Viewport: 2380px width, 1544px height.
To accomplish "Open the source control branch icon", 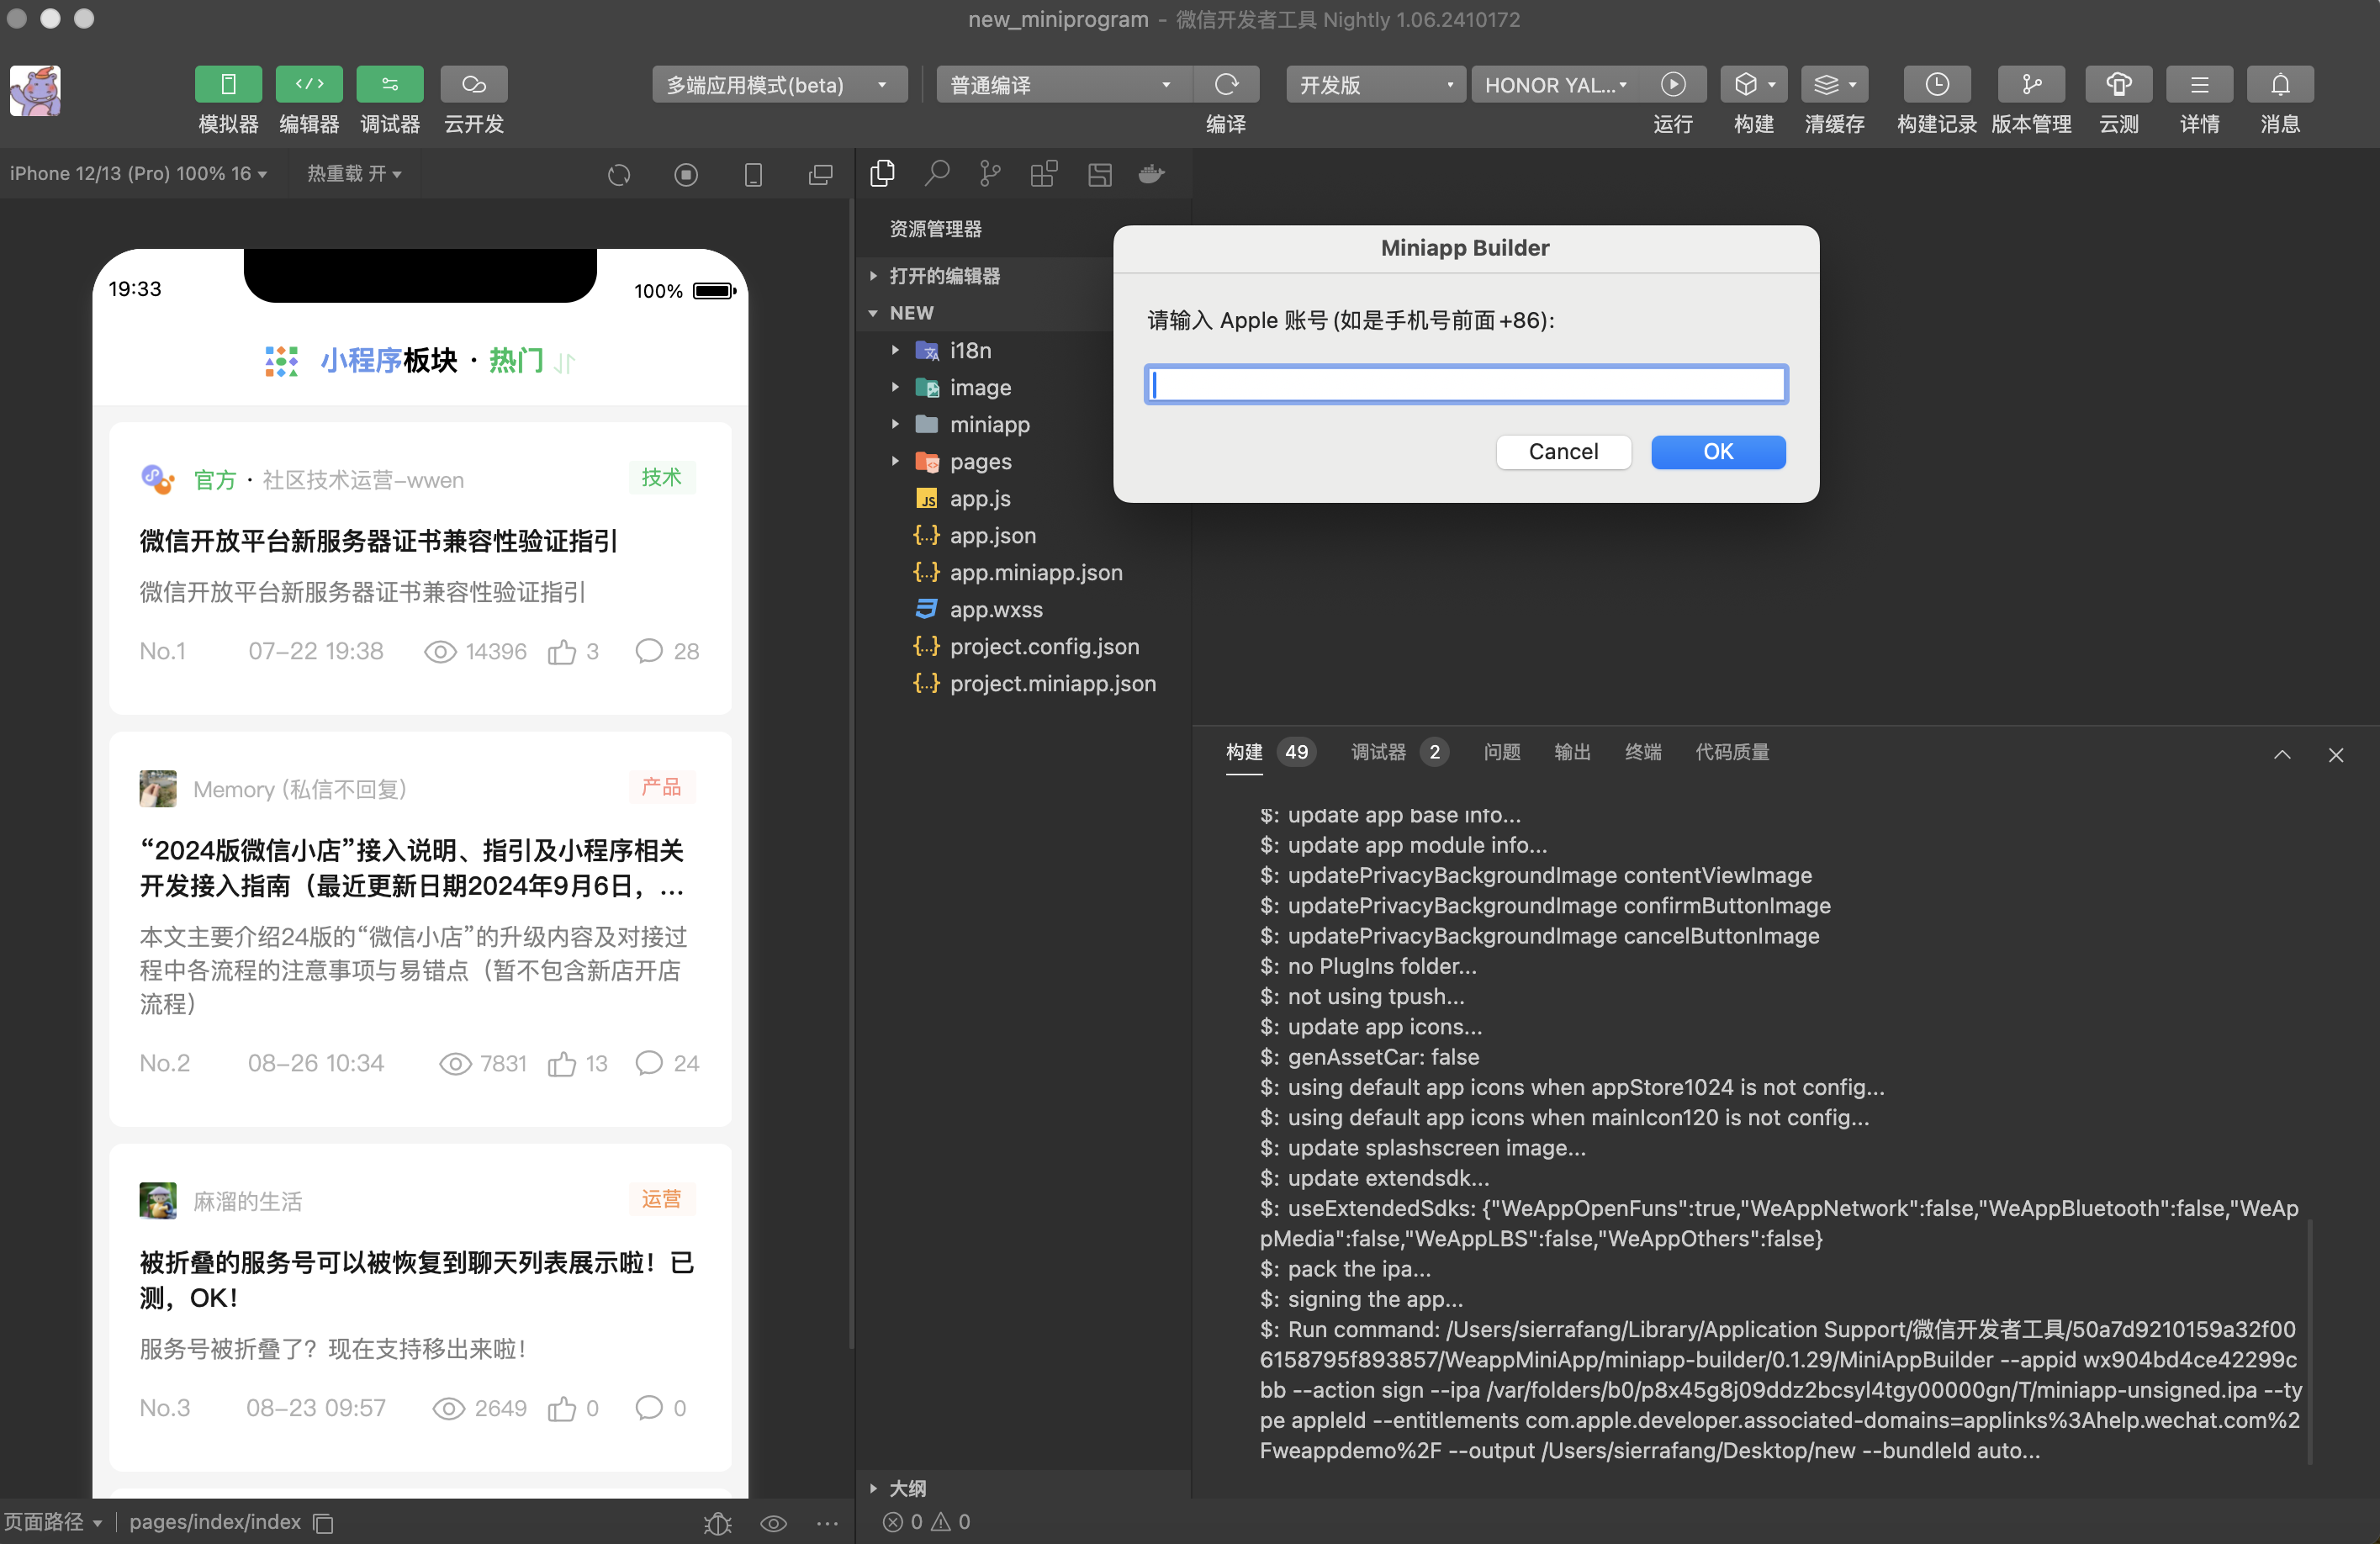I will (990, 174).
